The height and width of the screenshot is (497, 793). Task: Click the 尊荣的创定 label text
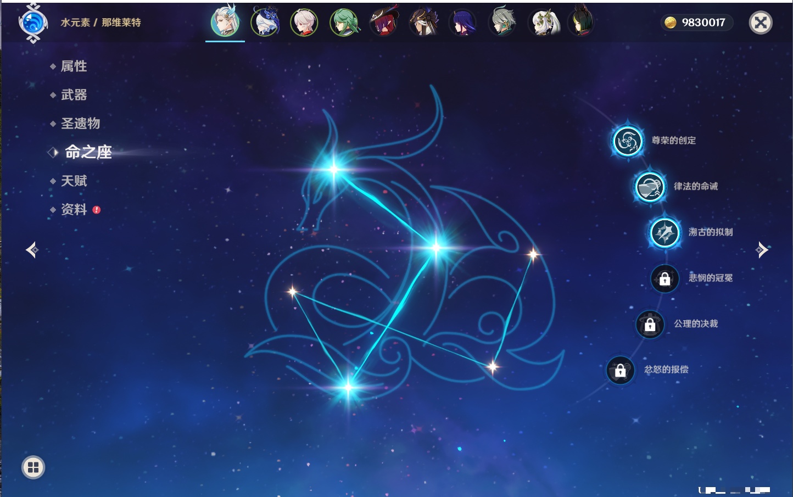click(x=674, y=141)
